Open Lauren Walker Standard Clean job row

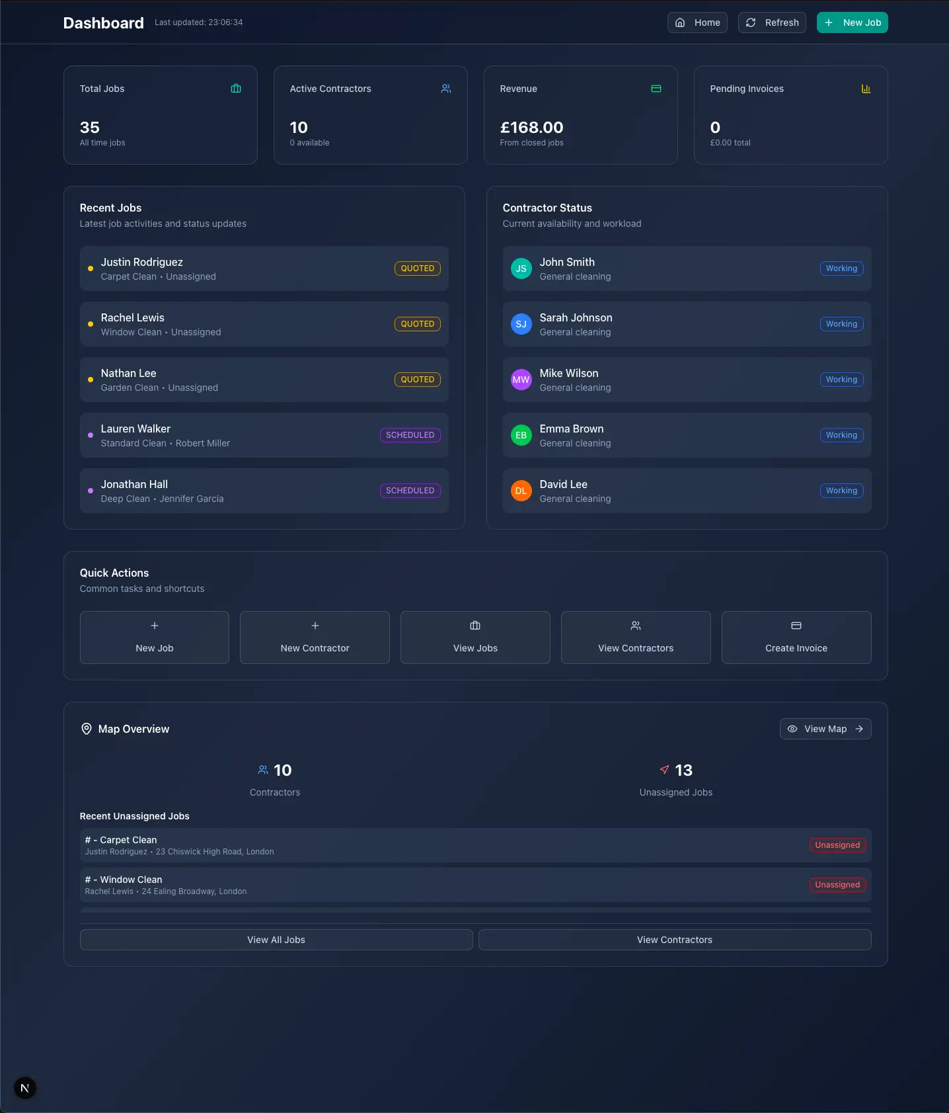tap(264, 435)
